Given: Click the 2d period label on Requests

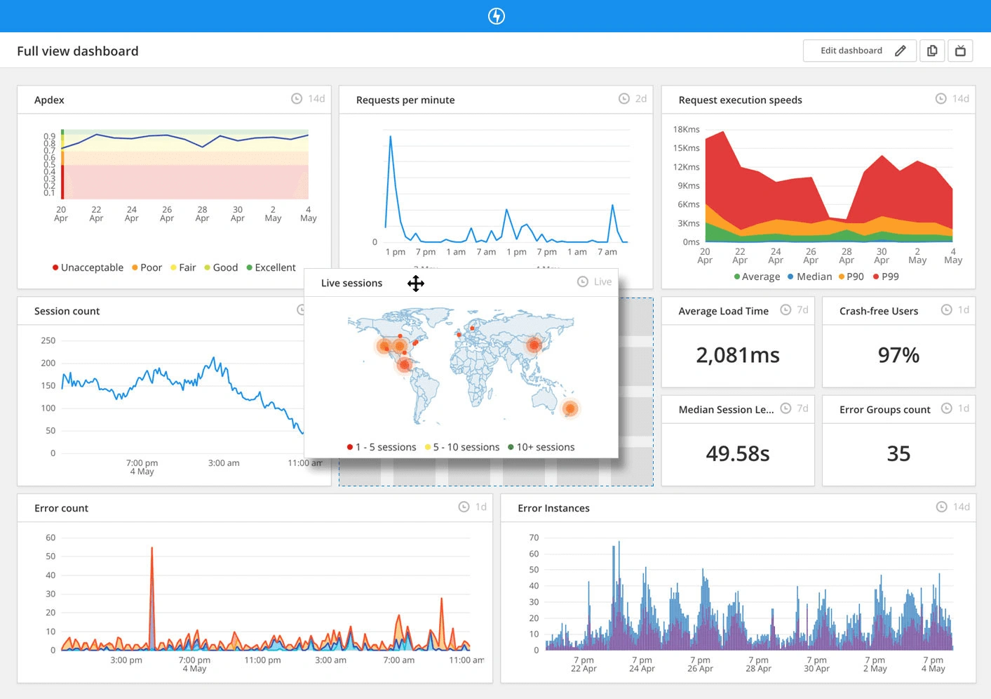Looking at the screenshot, I should click(x=641, y=99).
